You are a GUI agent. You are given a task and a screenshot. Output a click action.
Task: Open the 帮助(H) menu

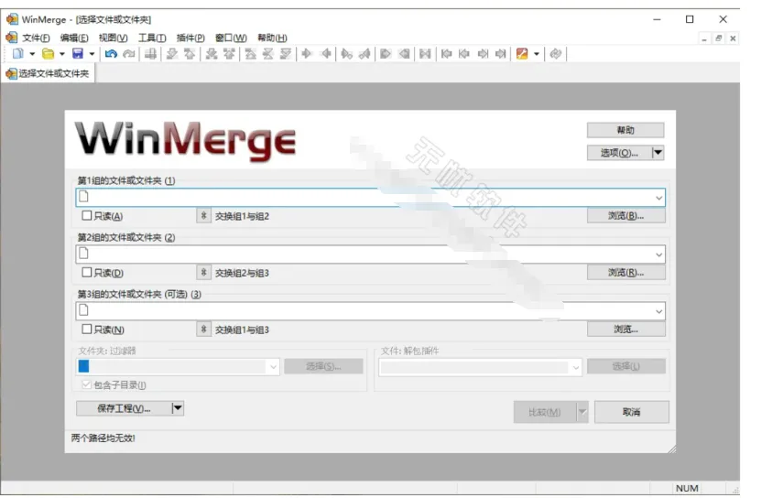coord(272,38)
